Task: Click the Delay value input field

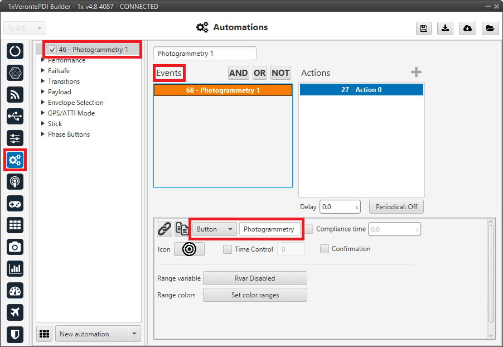Action: click(337, 206)
